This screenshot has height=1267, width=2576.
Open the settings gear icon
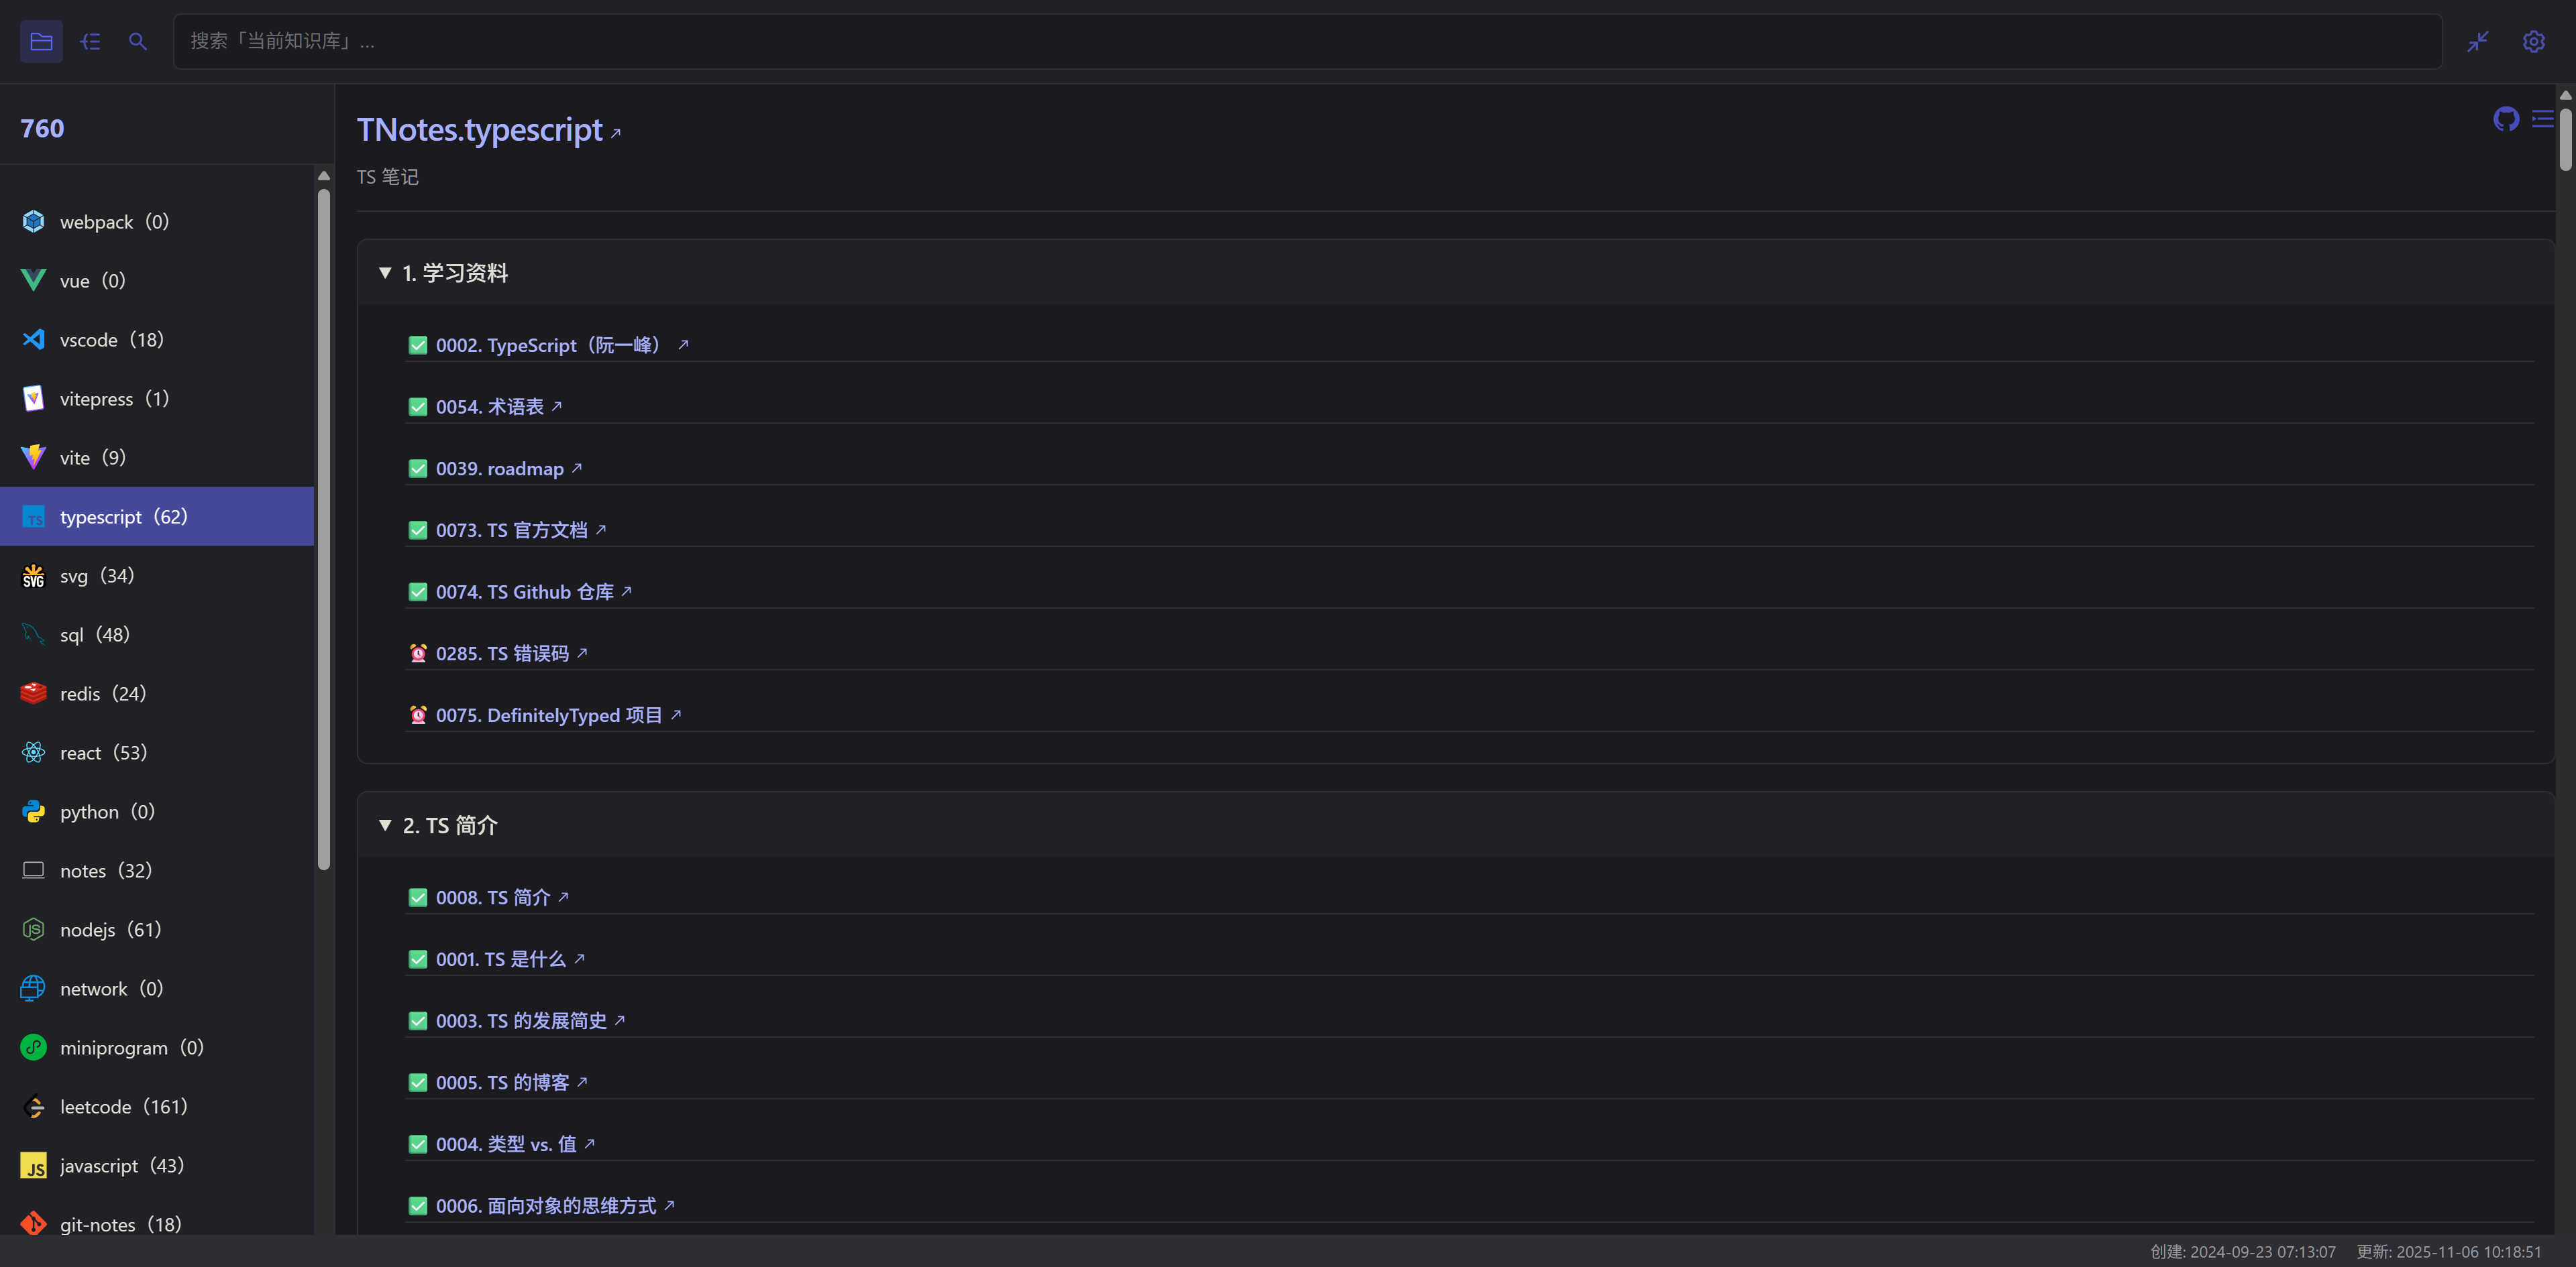pos(2533,42)
